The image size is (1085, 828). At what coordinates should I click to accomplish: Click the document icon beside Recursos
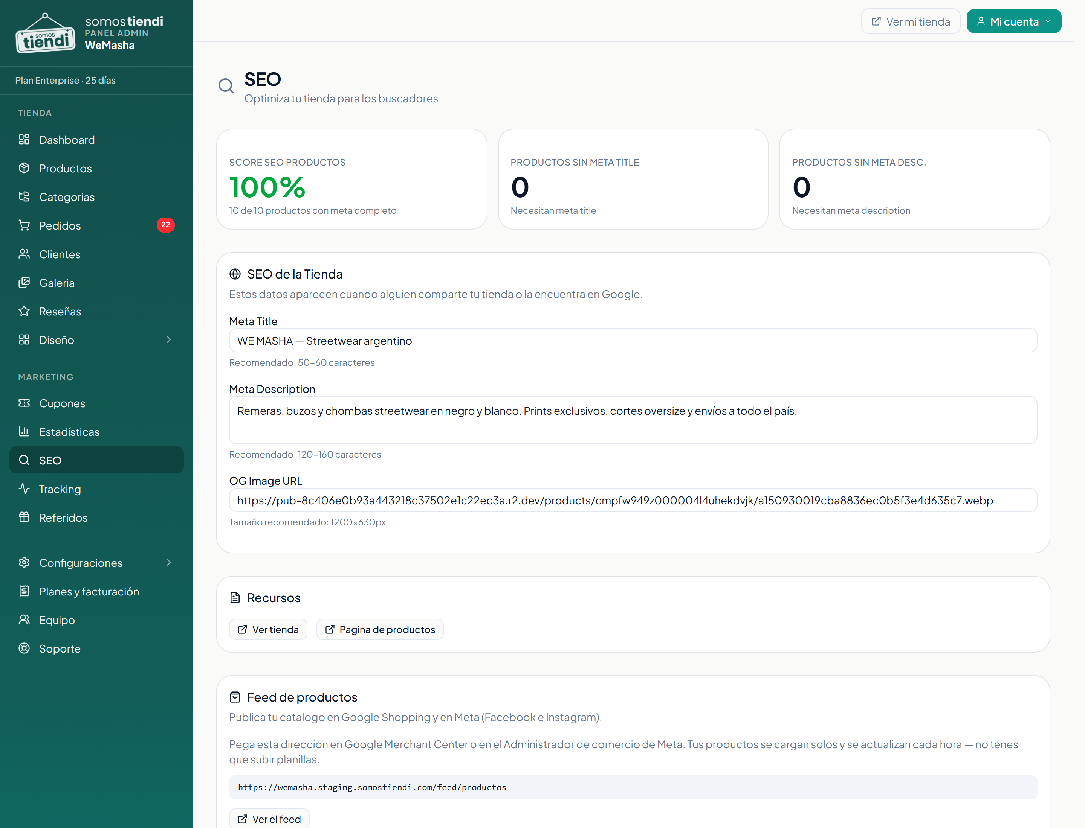tap(235, 598)
